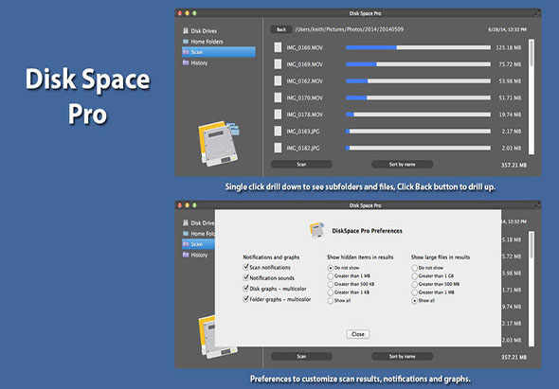559x389 pixels.
Task: Click Back button in top window
Action: [x=281, y=29]
